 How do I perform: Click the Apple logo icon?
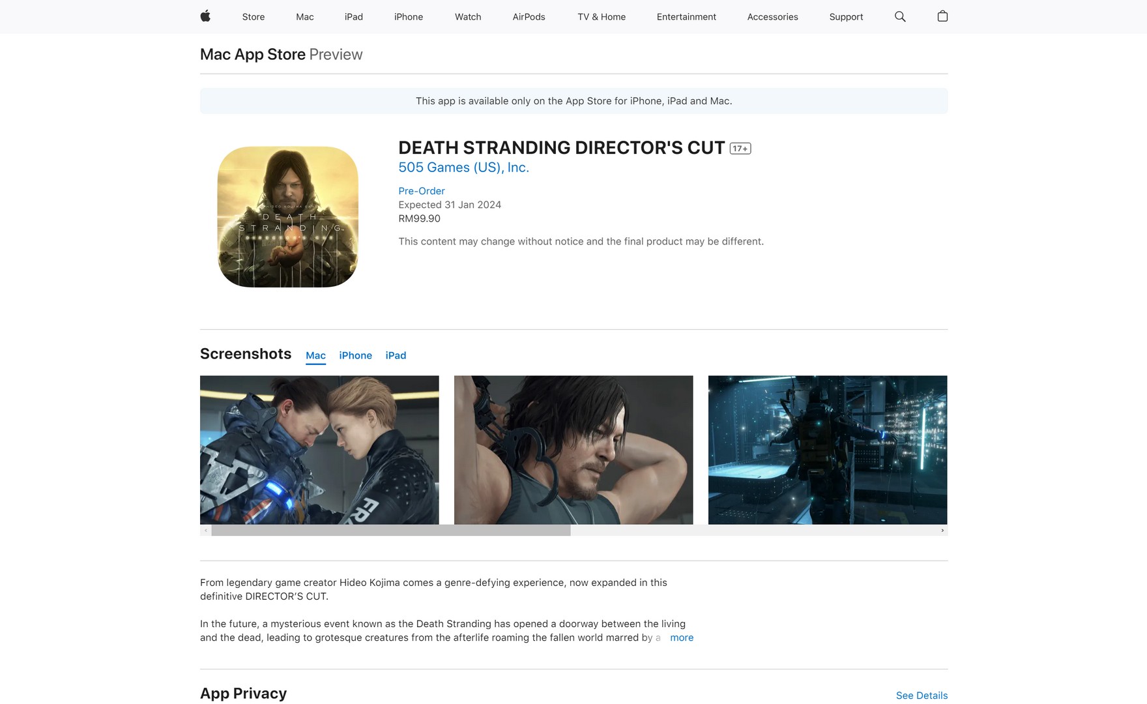205,16
